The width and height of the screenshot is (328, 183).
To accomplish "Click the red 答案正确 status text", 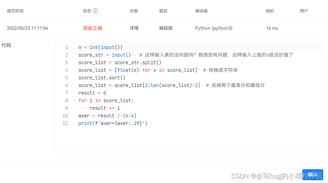I will click(x=93, y=28).
